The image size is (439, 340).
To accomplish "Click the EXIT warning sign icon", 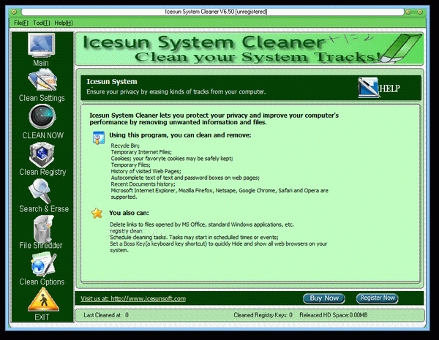I will (43, 300).
